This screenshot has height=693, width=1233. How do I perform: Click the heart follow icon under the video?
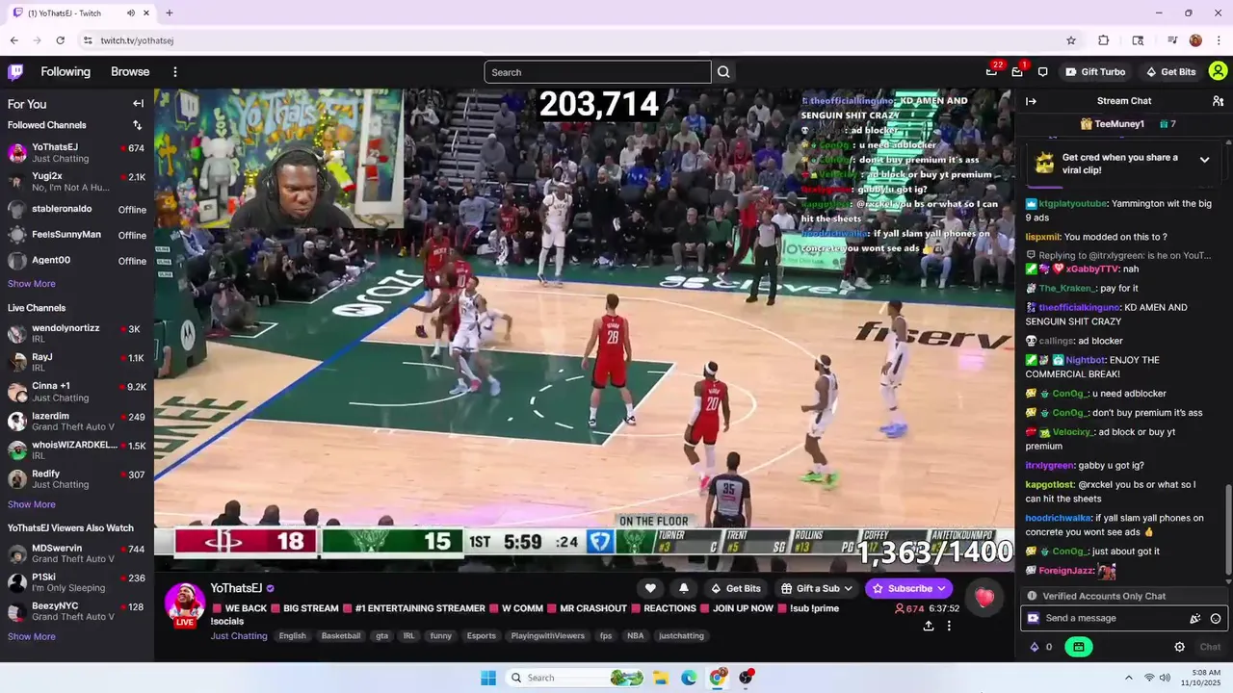coord(650,588)
